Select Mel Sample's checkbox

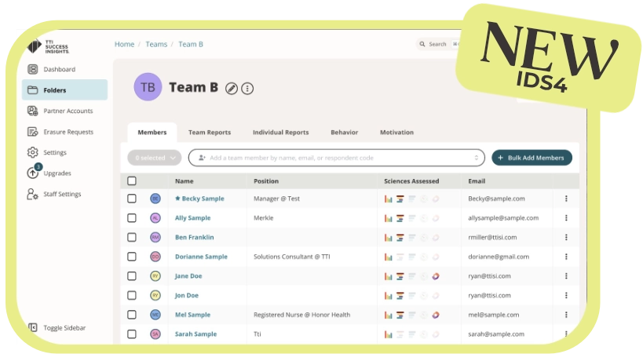tap(132, 315)
